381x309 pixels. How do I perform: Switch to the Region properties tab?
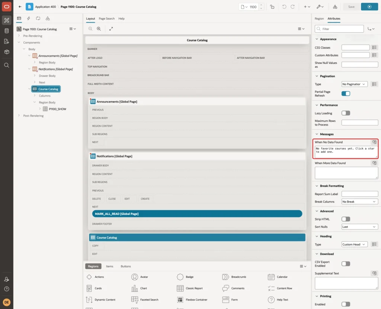pos(319,19)
